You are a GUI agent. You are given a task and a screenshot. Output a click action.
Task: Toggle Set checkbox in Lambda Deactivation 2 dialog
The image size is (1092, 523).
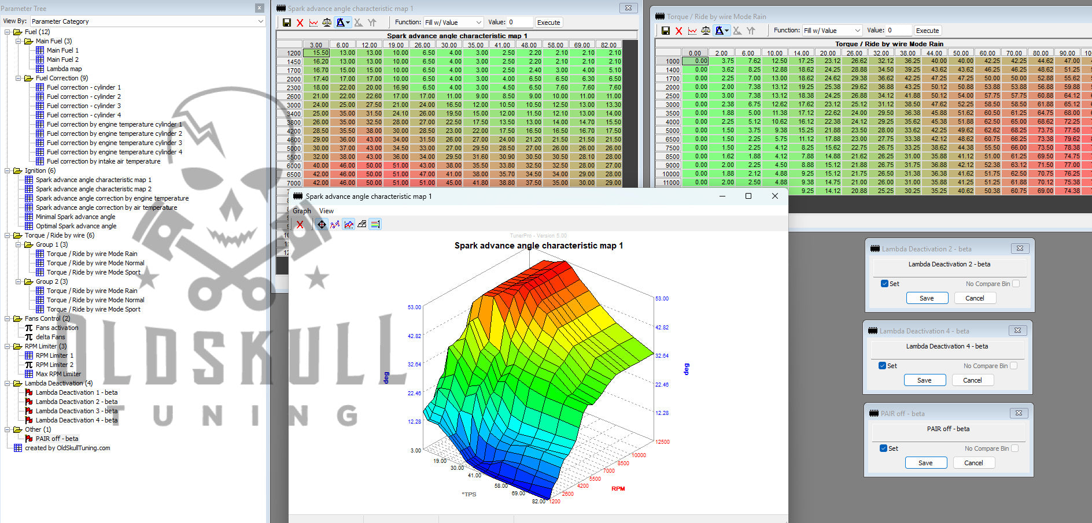(884, 284)
